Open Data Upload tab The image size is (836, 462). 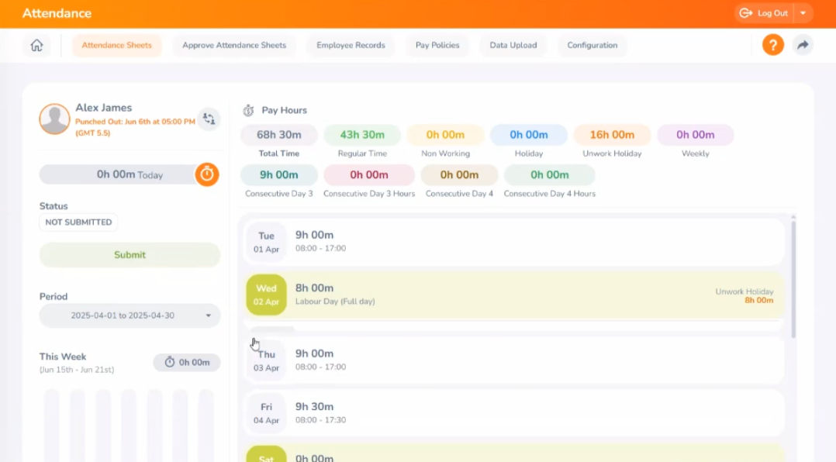tap(513, 45)
